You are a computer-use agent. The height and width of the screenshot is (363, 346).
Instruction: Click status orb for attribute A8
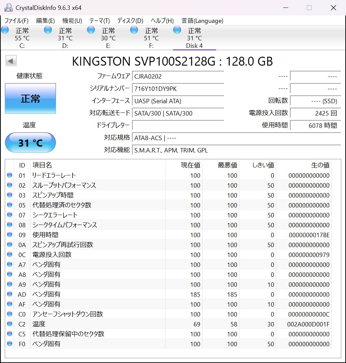10,274
